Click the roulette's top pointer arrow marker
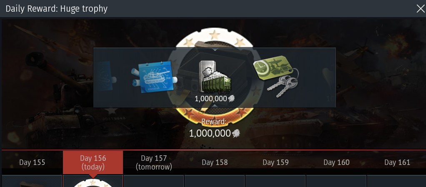The width and height of the screenshot is (426, 187). tap(215, 50)
